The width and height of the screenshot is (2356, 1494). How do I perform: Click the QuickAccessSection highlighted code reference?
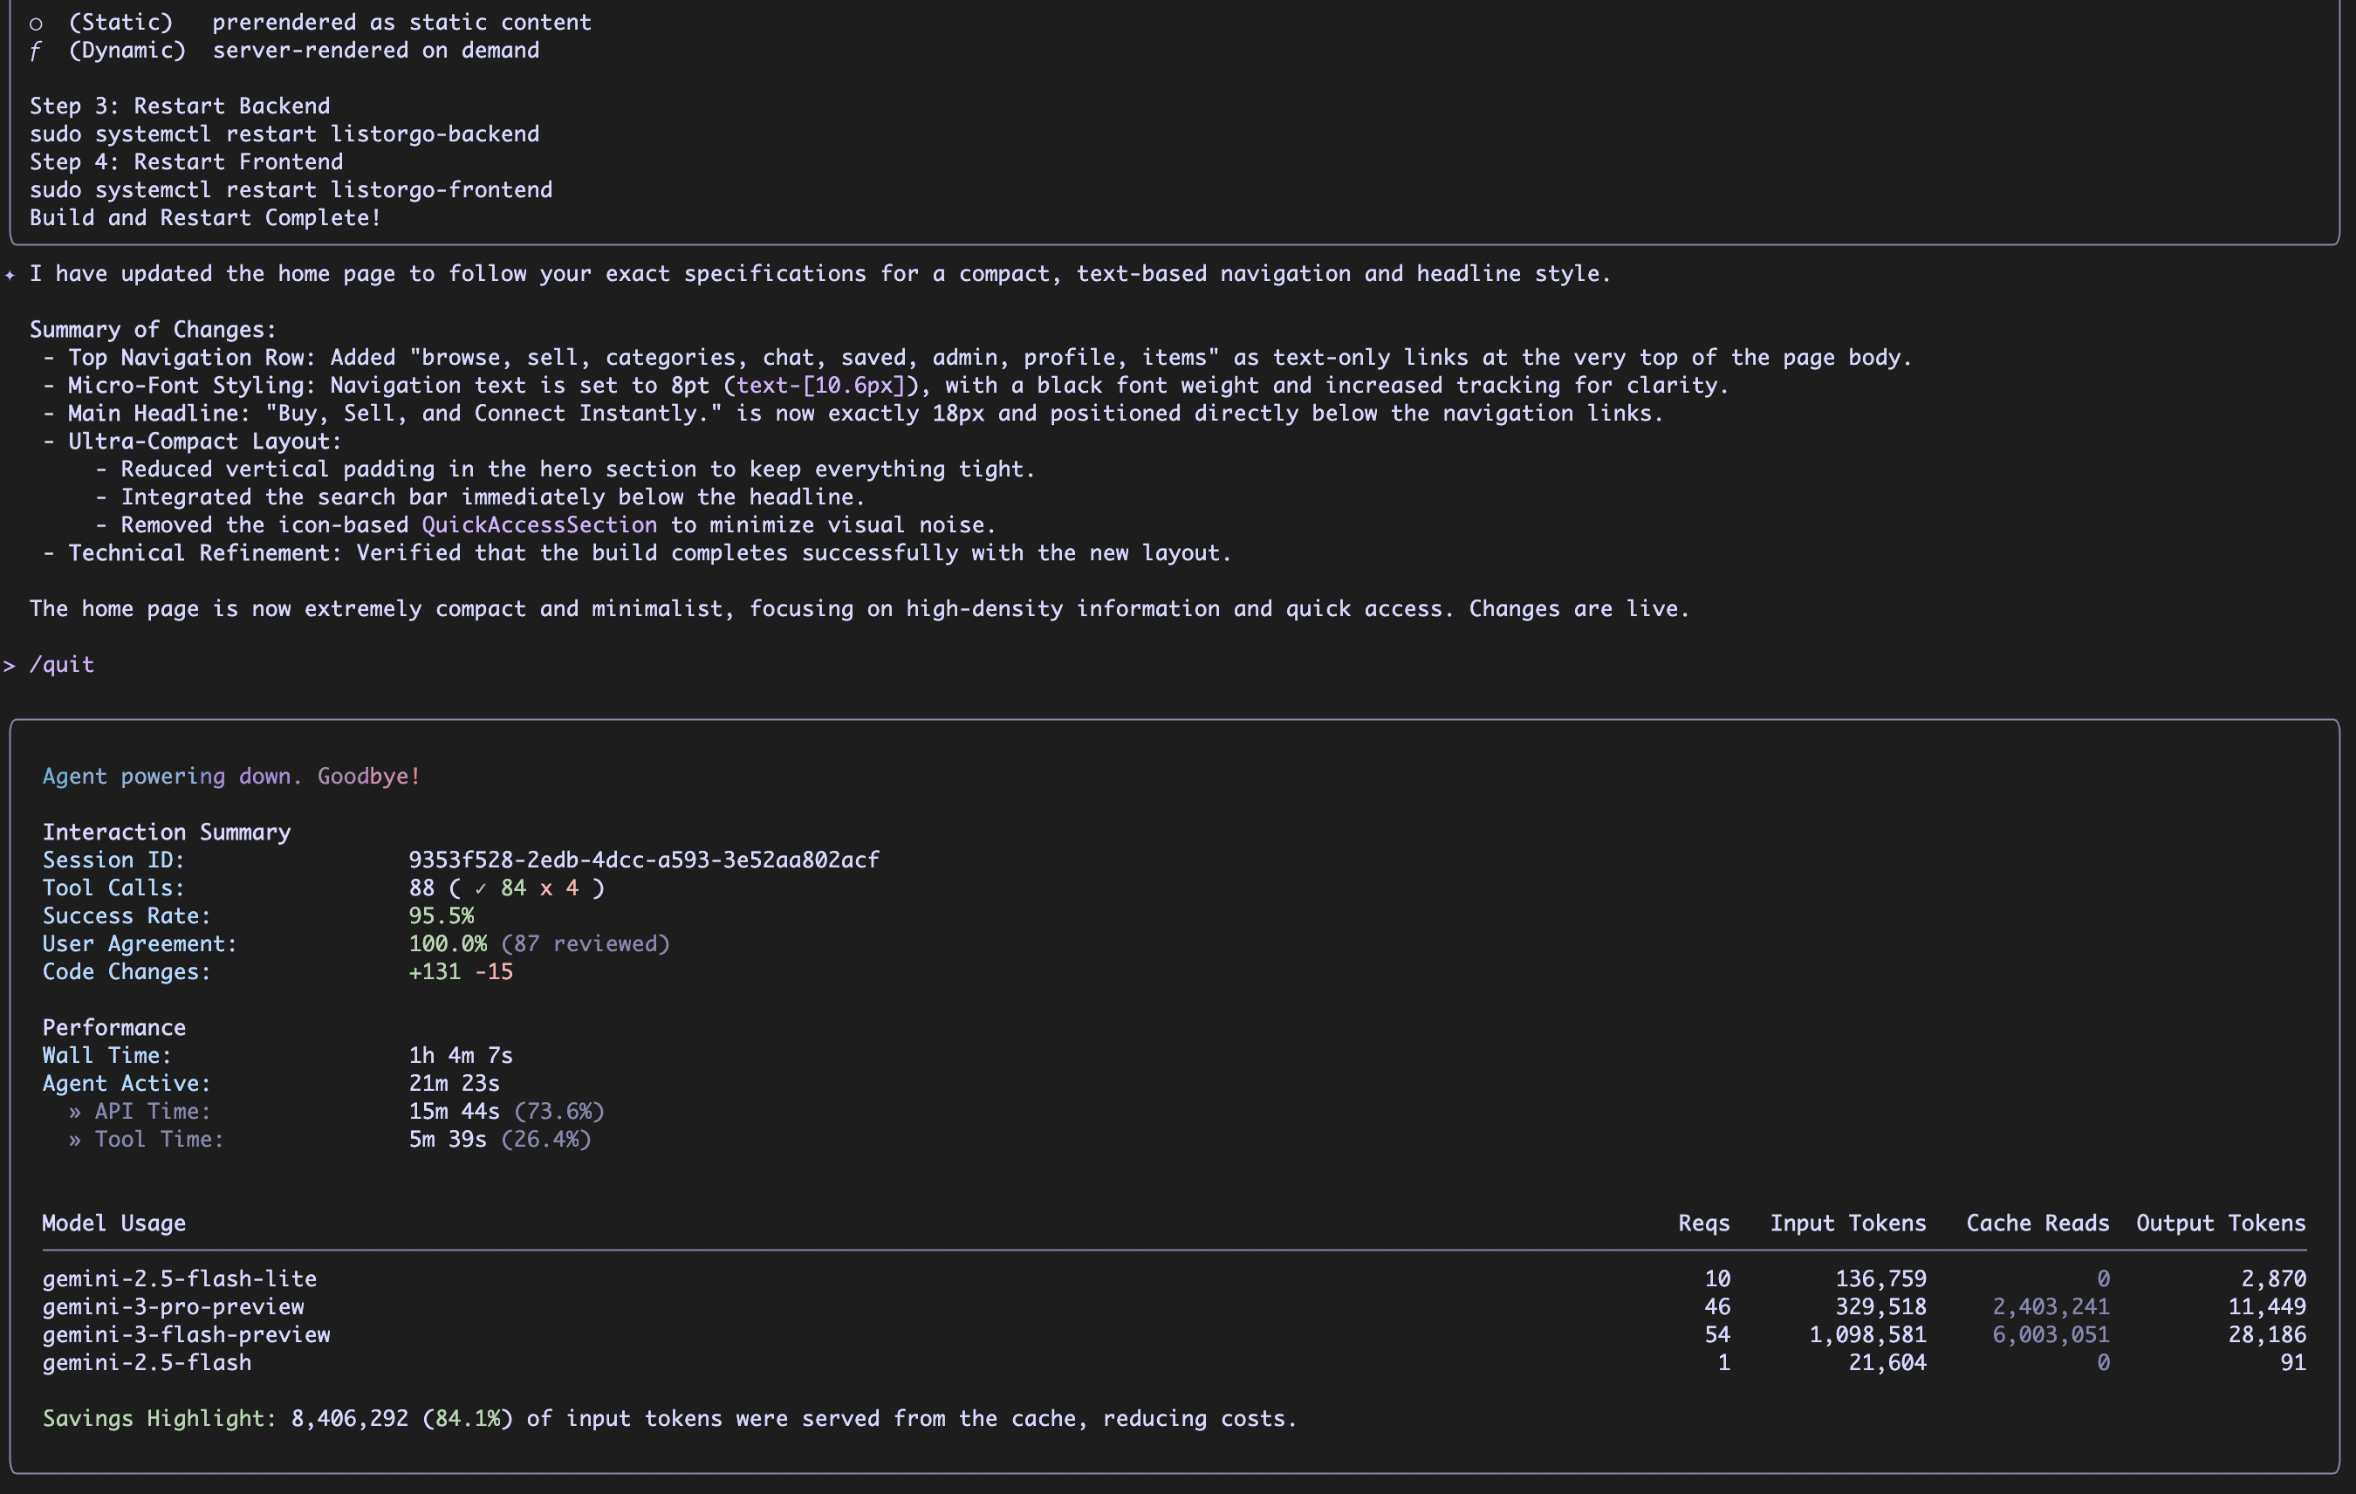click(x=538, y=525)
